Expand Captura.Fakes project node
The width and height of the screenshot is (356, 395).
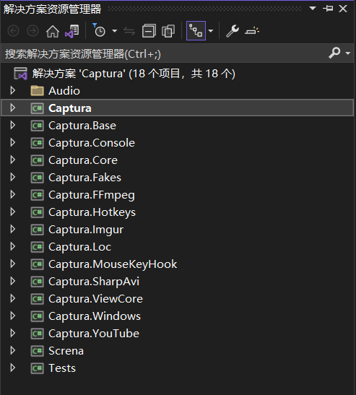[x=12, y=177]
